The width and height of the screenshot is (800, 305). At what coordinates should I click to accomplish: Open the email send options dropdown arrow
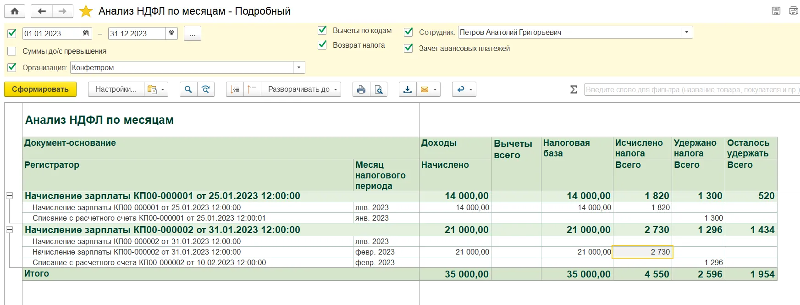(x=434, y=89)
